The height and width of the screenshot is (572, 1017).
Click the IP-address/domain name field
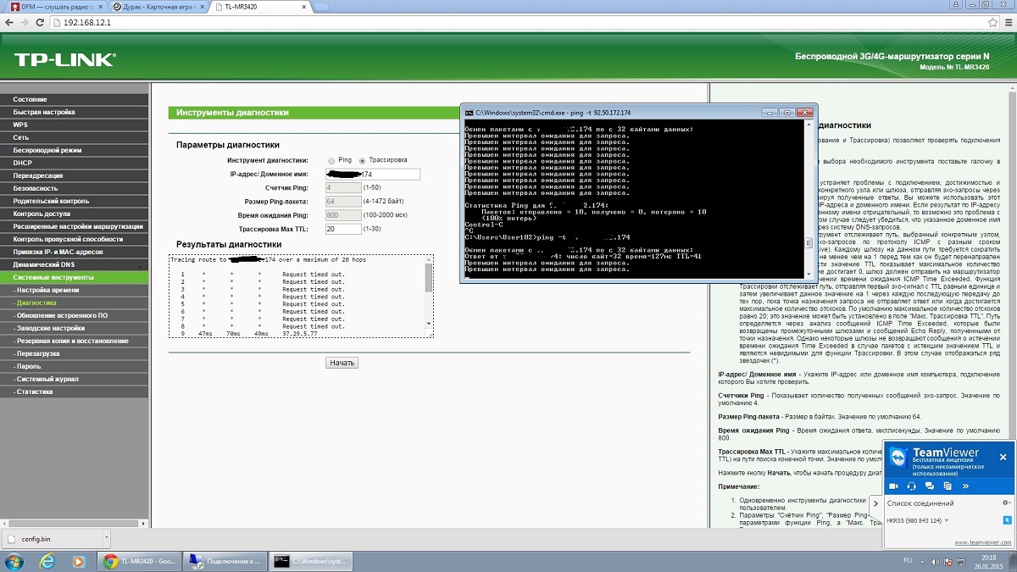[373, 174]
